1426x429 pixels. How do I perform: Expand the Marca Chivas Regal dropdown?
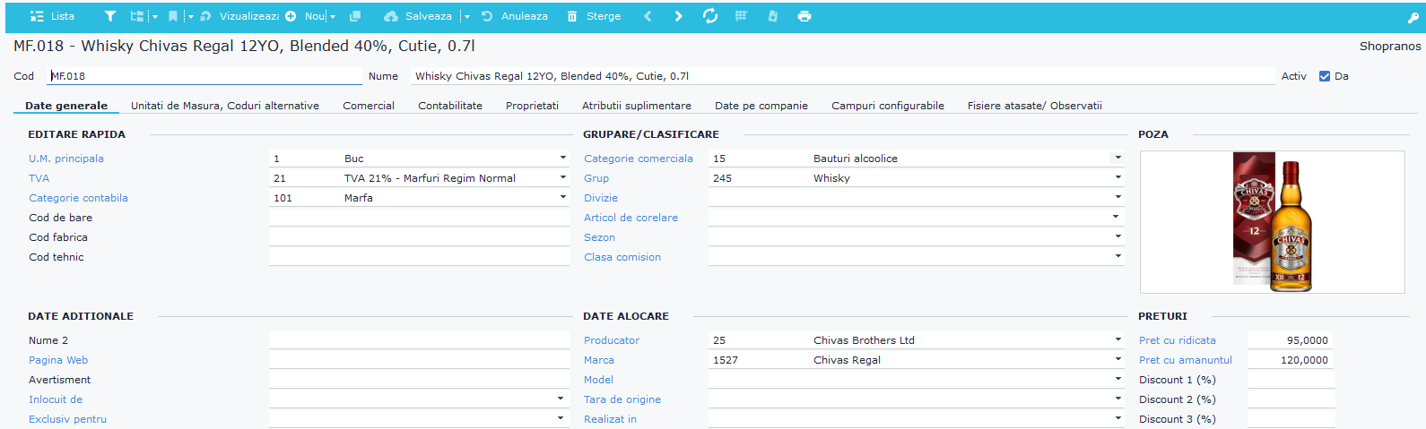point(1118,359)
